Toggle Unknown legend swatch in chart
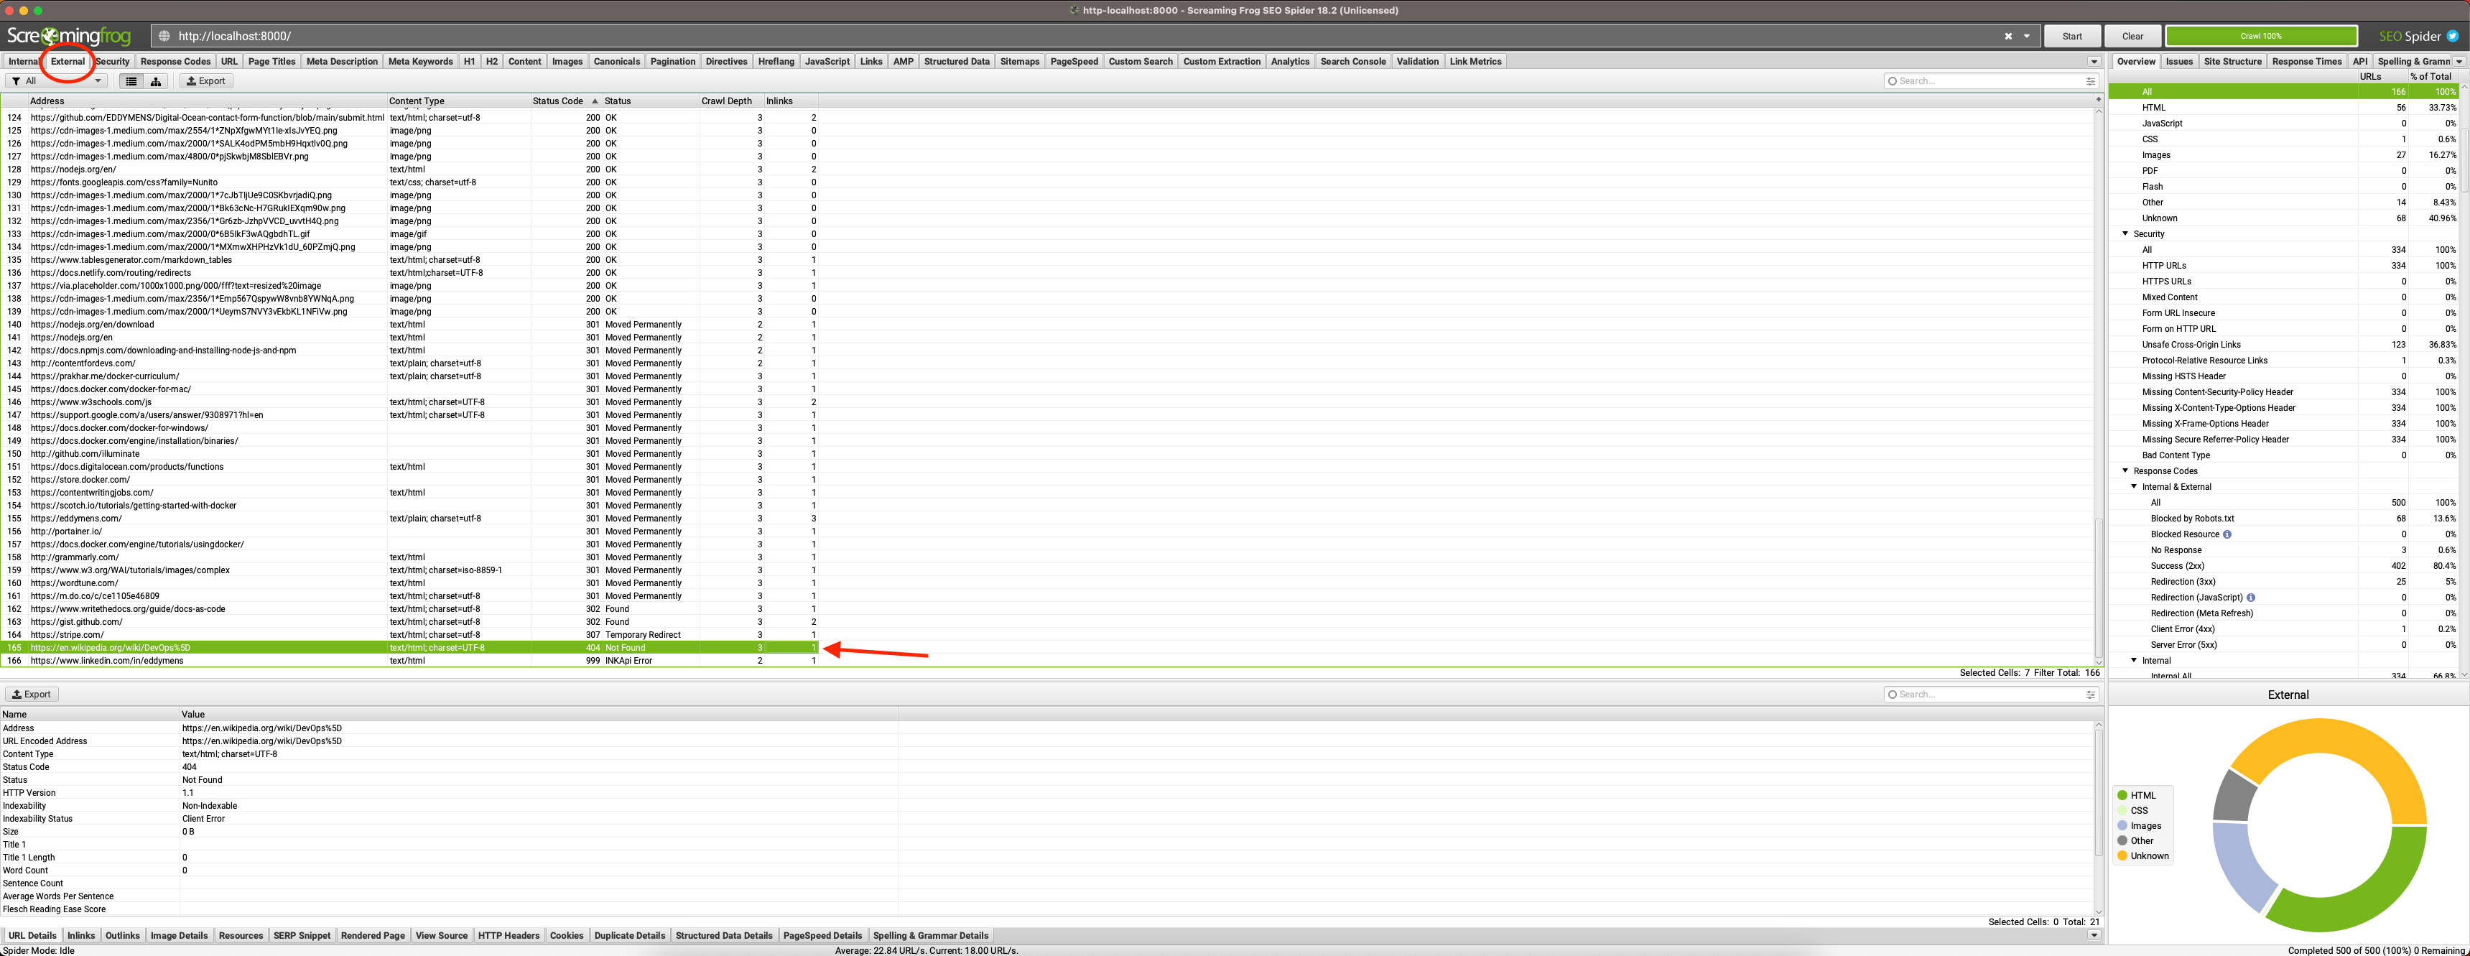The image size is (2470, 956). click(x=2123, y=855)
